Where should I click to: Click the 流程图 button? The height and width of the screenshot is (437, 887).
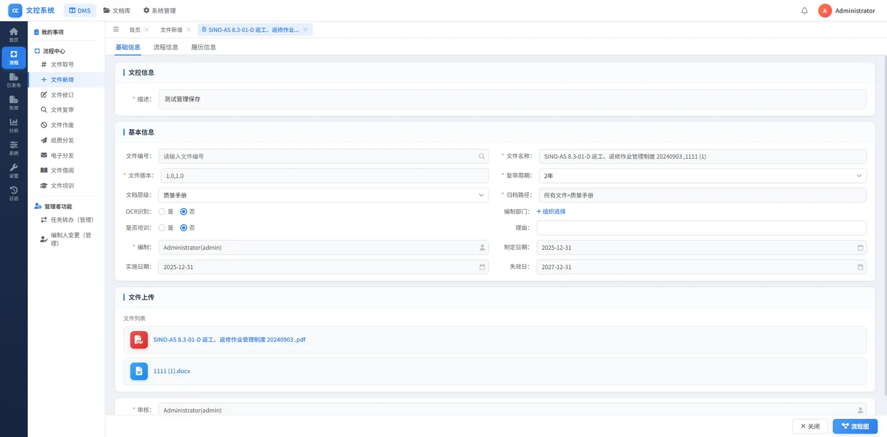(855, 426)
